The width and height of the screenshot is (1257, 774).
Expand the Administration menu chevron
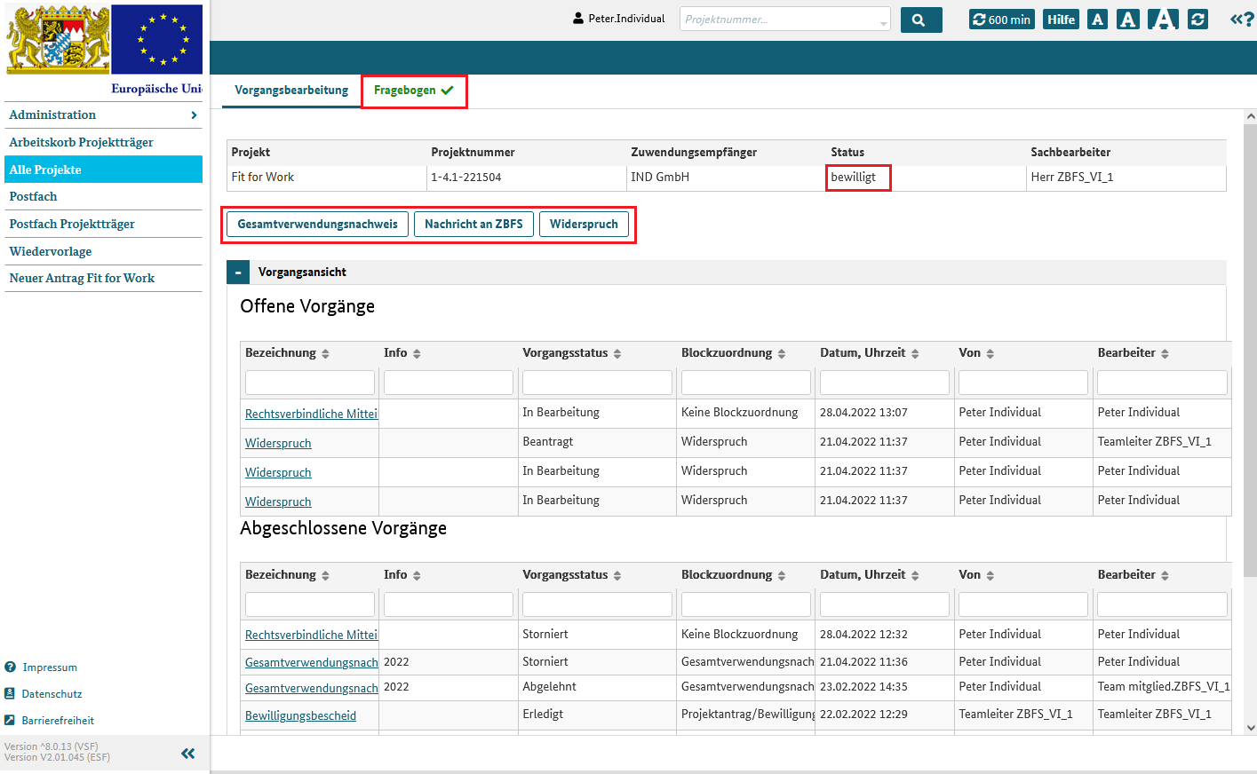click(x=194, y=115)
